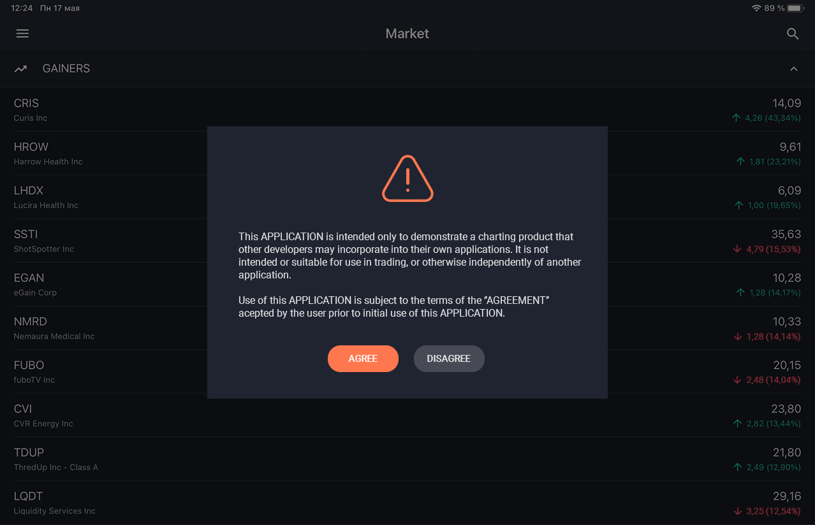Screen dimensions: 815x525
Task: Select NMRD Nemaura Medical listing
Action: coord(407,328)
